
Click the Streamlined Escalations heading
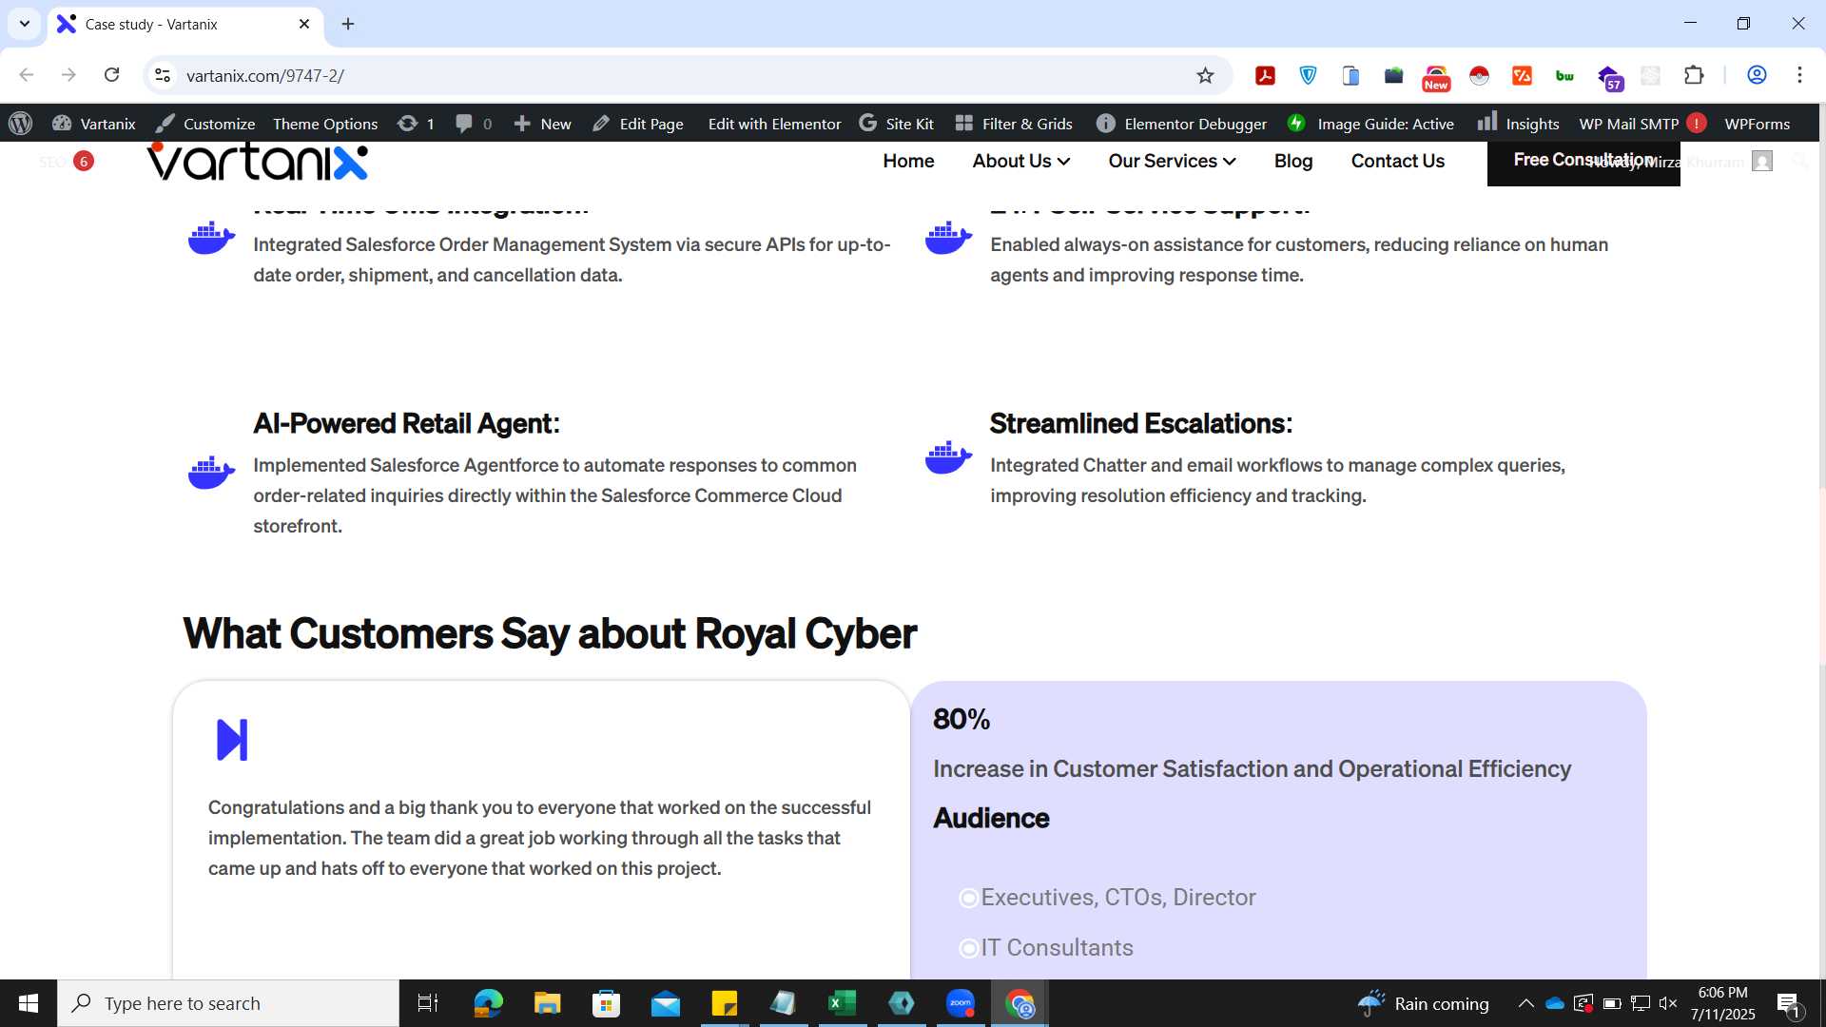1140,423
